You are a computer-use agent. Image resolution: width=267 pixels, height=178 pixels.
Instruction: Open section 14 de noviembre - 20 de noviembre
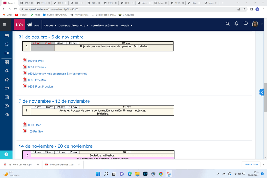coord(55,146)
